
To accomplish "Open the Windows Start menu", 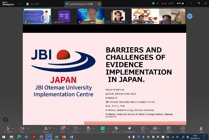I will [x=4, y=137].
